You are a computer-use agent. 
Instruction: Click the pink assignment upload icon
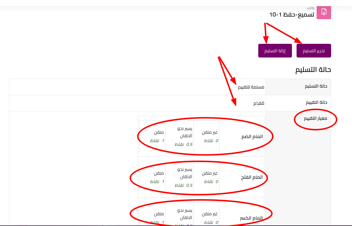pyautogui.click(x=324, y=12)
